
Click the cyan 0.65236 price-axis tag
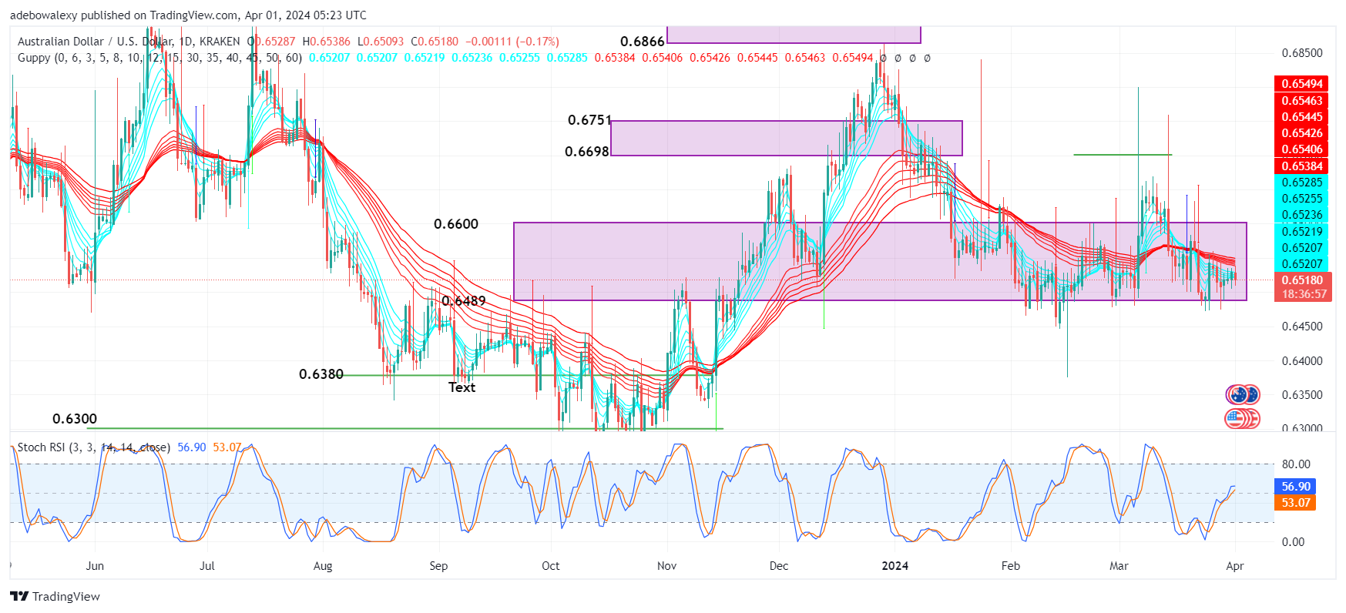[1302, 215]
